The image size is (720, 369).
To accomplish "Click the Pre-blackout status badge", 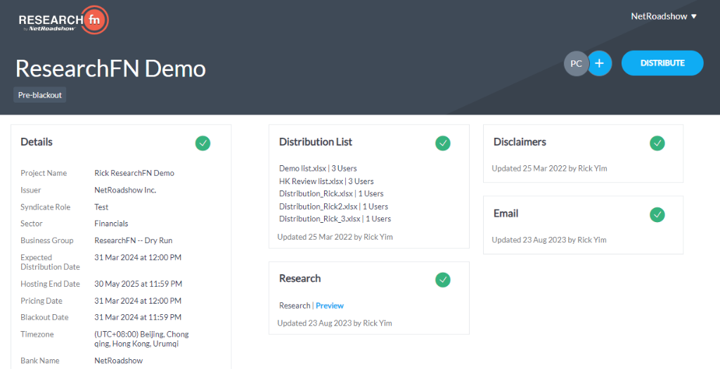I will pyautogui.click(x=40, y=95).
